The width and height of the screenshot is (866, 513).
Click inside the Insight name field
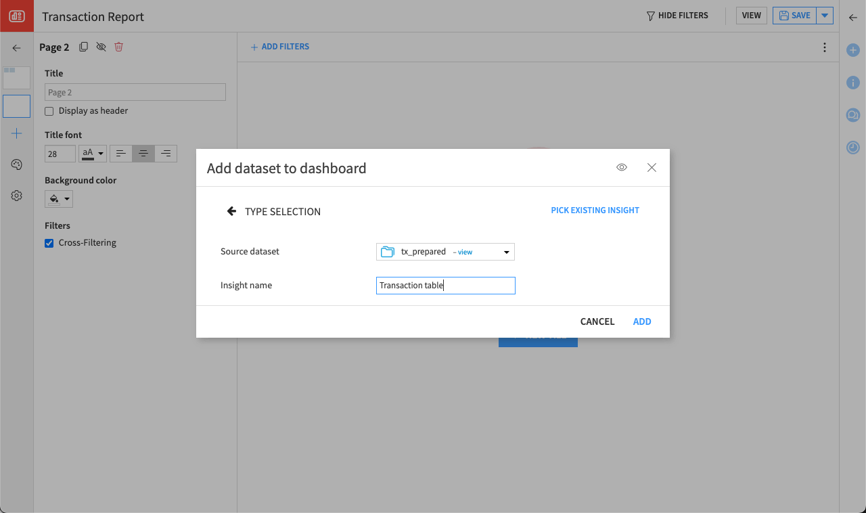[445, 285]
